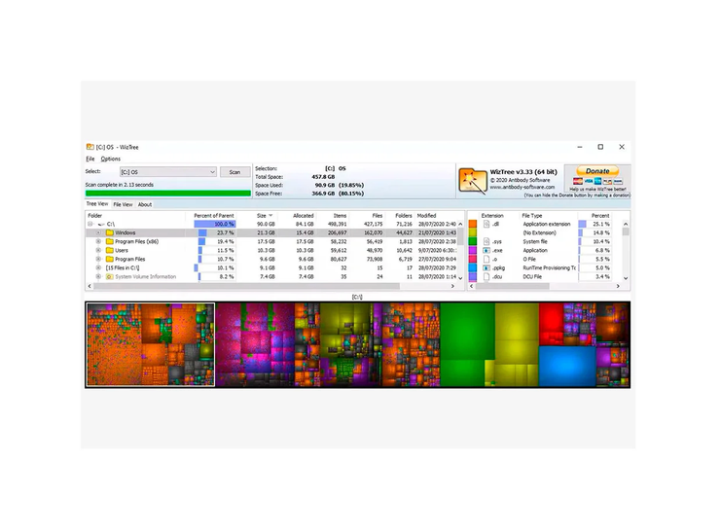Click the 21.3 GB size cell
The width and height of the screenshot is (720, 532).
coord(266,232)
